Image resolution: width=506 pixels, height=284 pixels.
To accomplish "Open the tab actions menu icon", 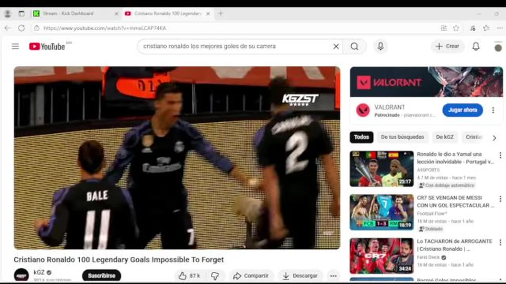I will coord(21,13).
